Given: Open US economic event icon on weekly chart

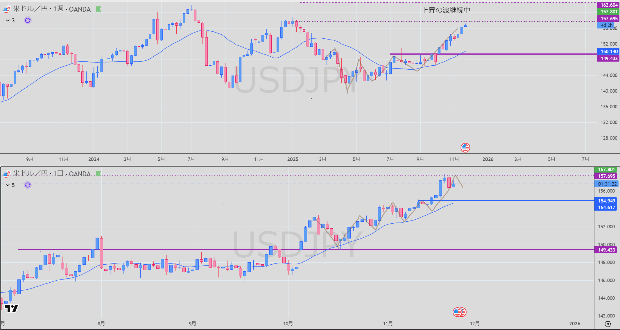Looking at the screenshot, I should coord(465,148).
